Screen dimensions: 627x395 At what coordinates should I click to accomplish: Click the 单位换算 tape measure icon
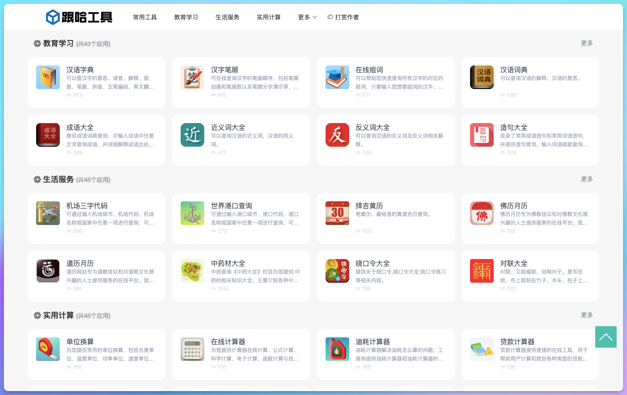(x=48, y=349)
